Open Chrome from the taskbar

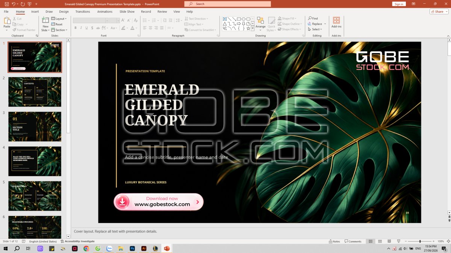point(86,249)
